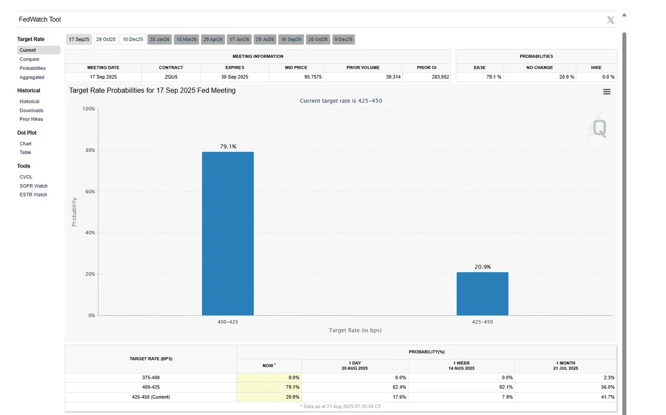The image size is (666, 415).
Task: Click the 95.7575 mid price value
Action: pyautogui.click(x=313, y=77)
